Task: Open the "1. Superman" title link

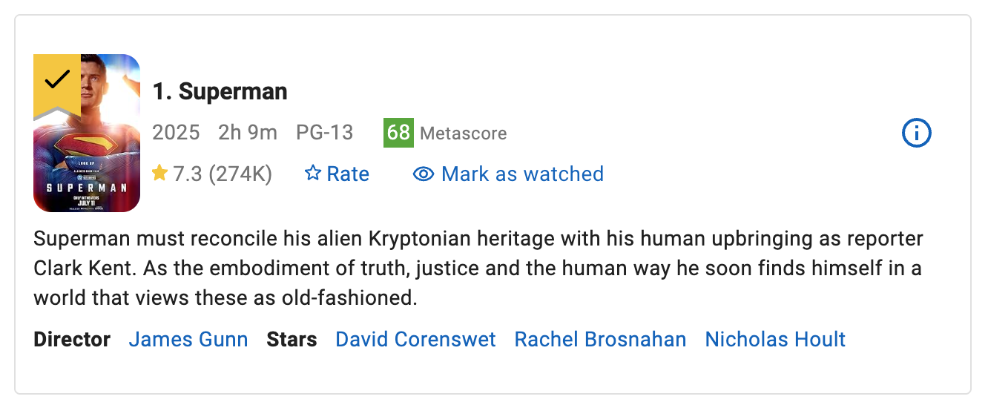Action: coord(220,92)
